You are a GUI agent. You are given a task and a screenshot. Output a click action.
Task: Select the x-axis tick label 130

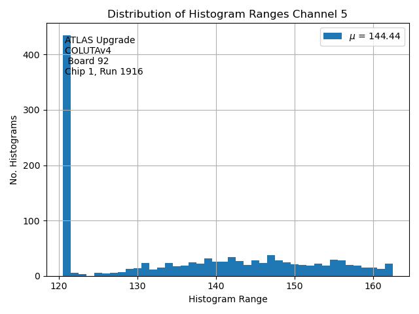(137, 287)
